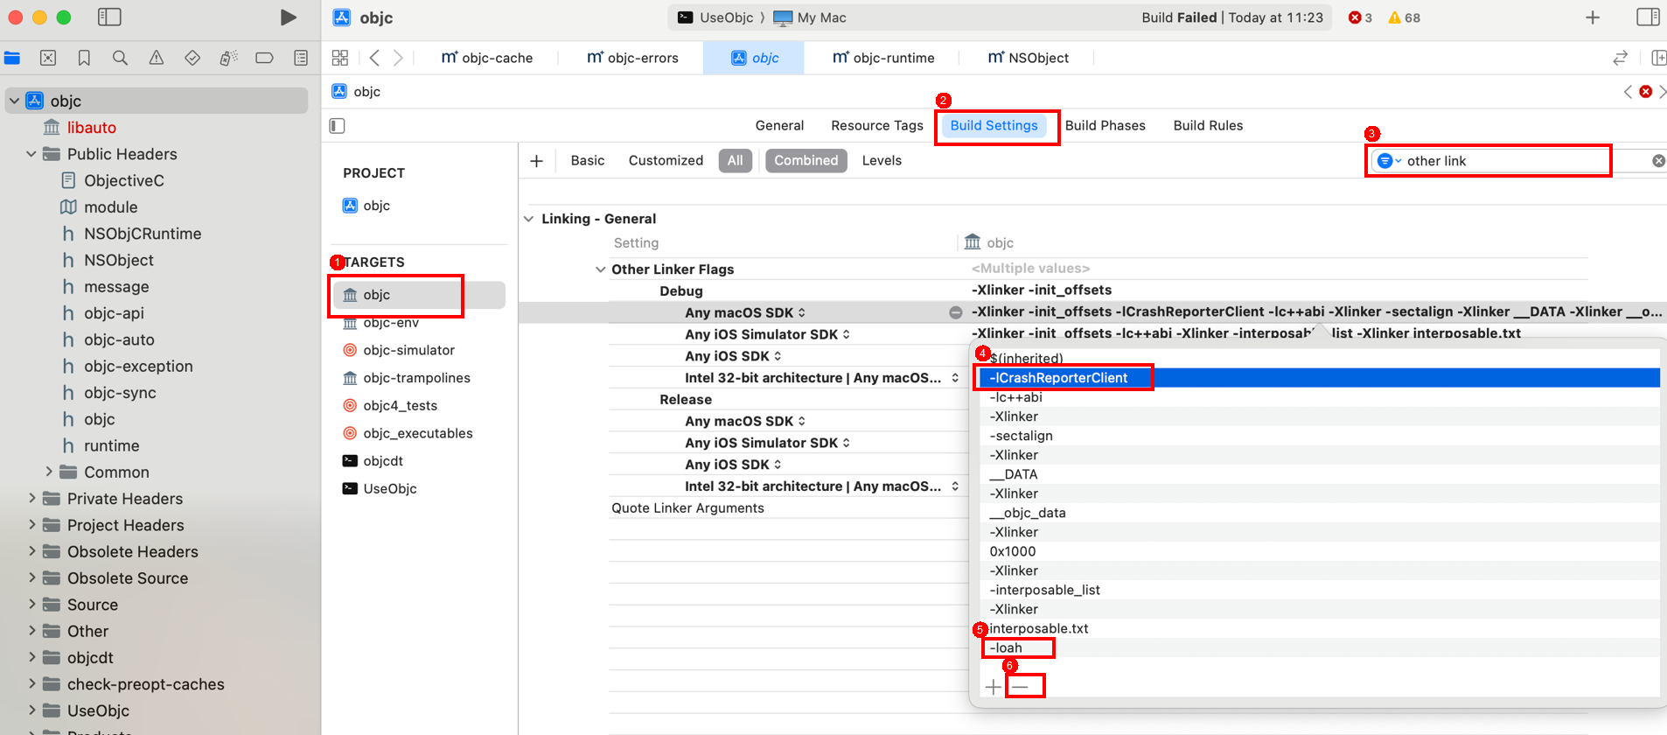
Task: Click the red error count badge
Action: pyautogui.click(x=1360, y=17)
